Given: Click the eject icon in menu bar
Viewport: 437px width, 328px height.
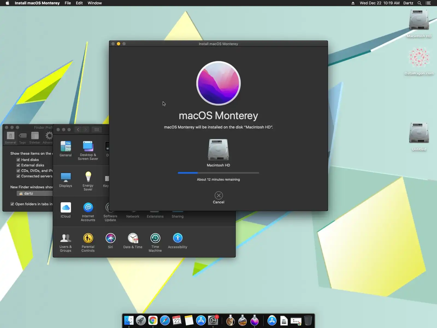Looking at the screenshot, I should pos(353,3).
